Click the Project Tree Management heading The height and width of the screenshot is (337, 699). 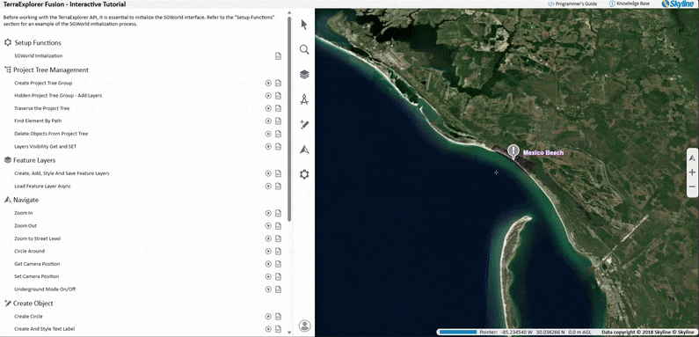point(51,70)
